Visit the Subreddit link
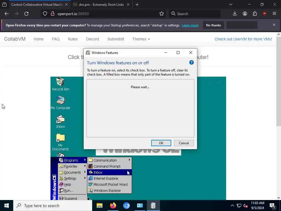This screenshot has height=211, width=281. click(x=116, y=39)
